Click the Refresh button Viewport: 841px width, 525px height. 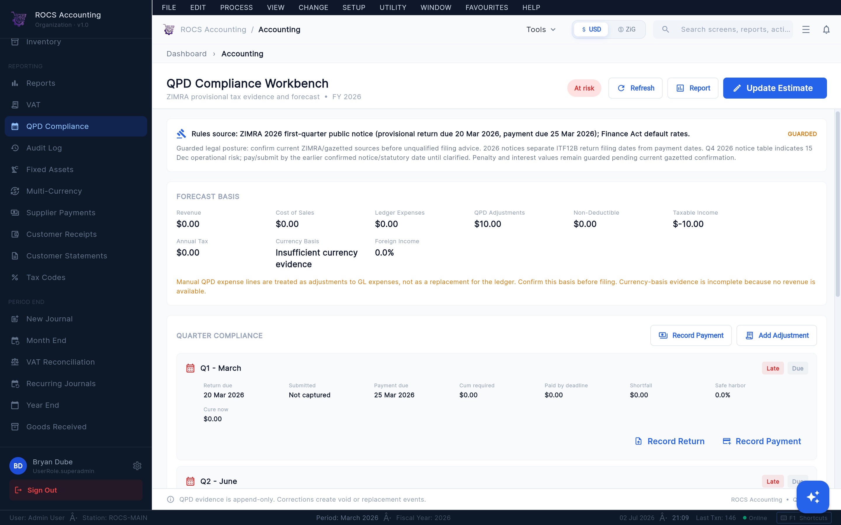click(x=635, y=88)
